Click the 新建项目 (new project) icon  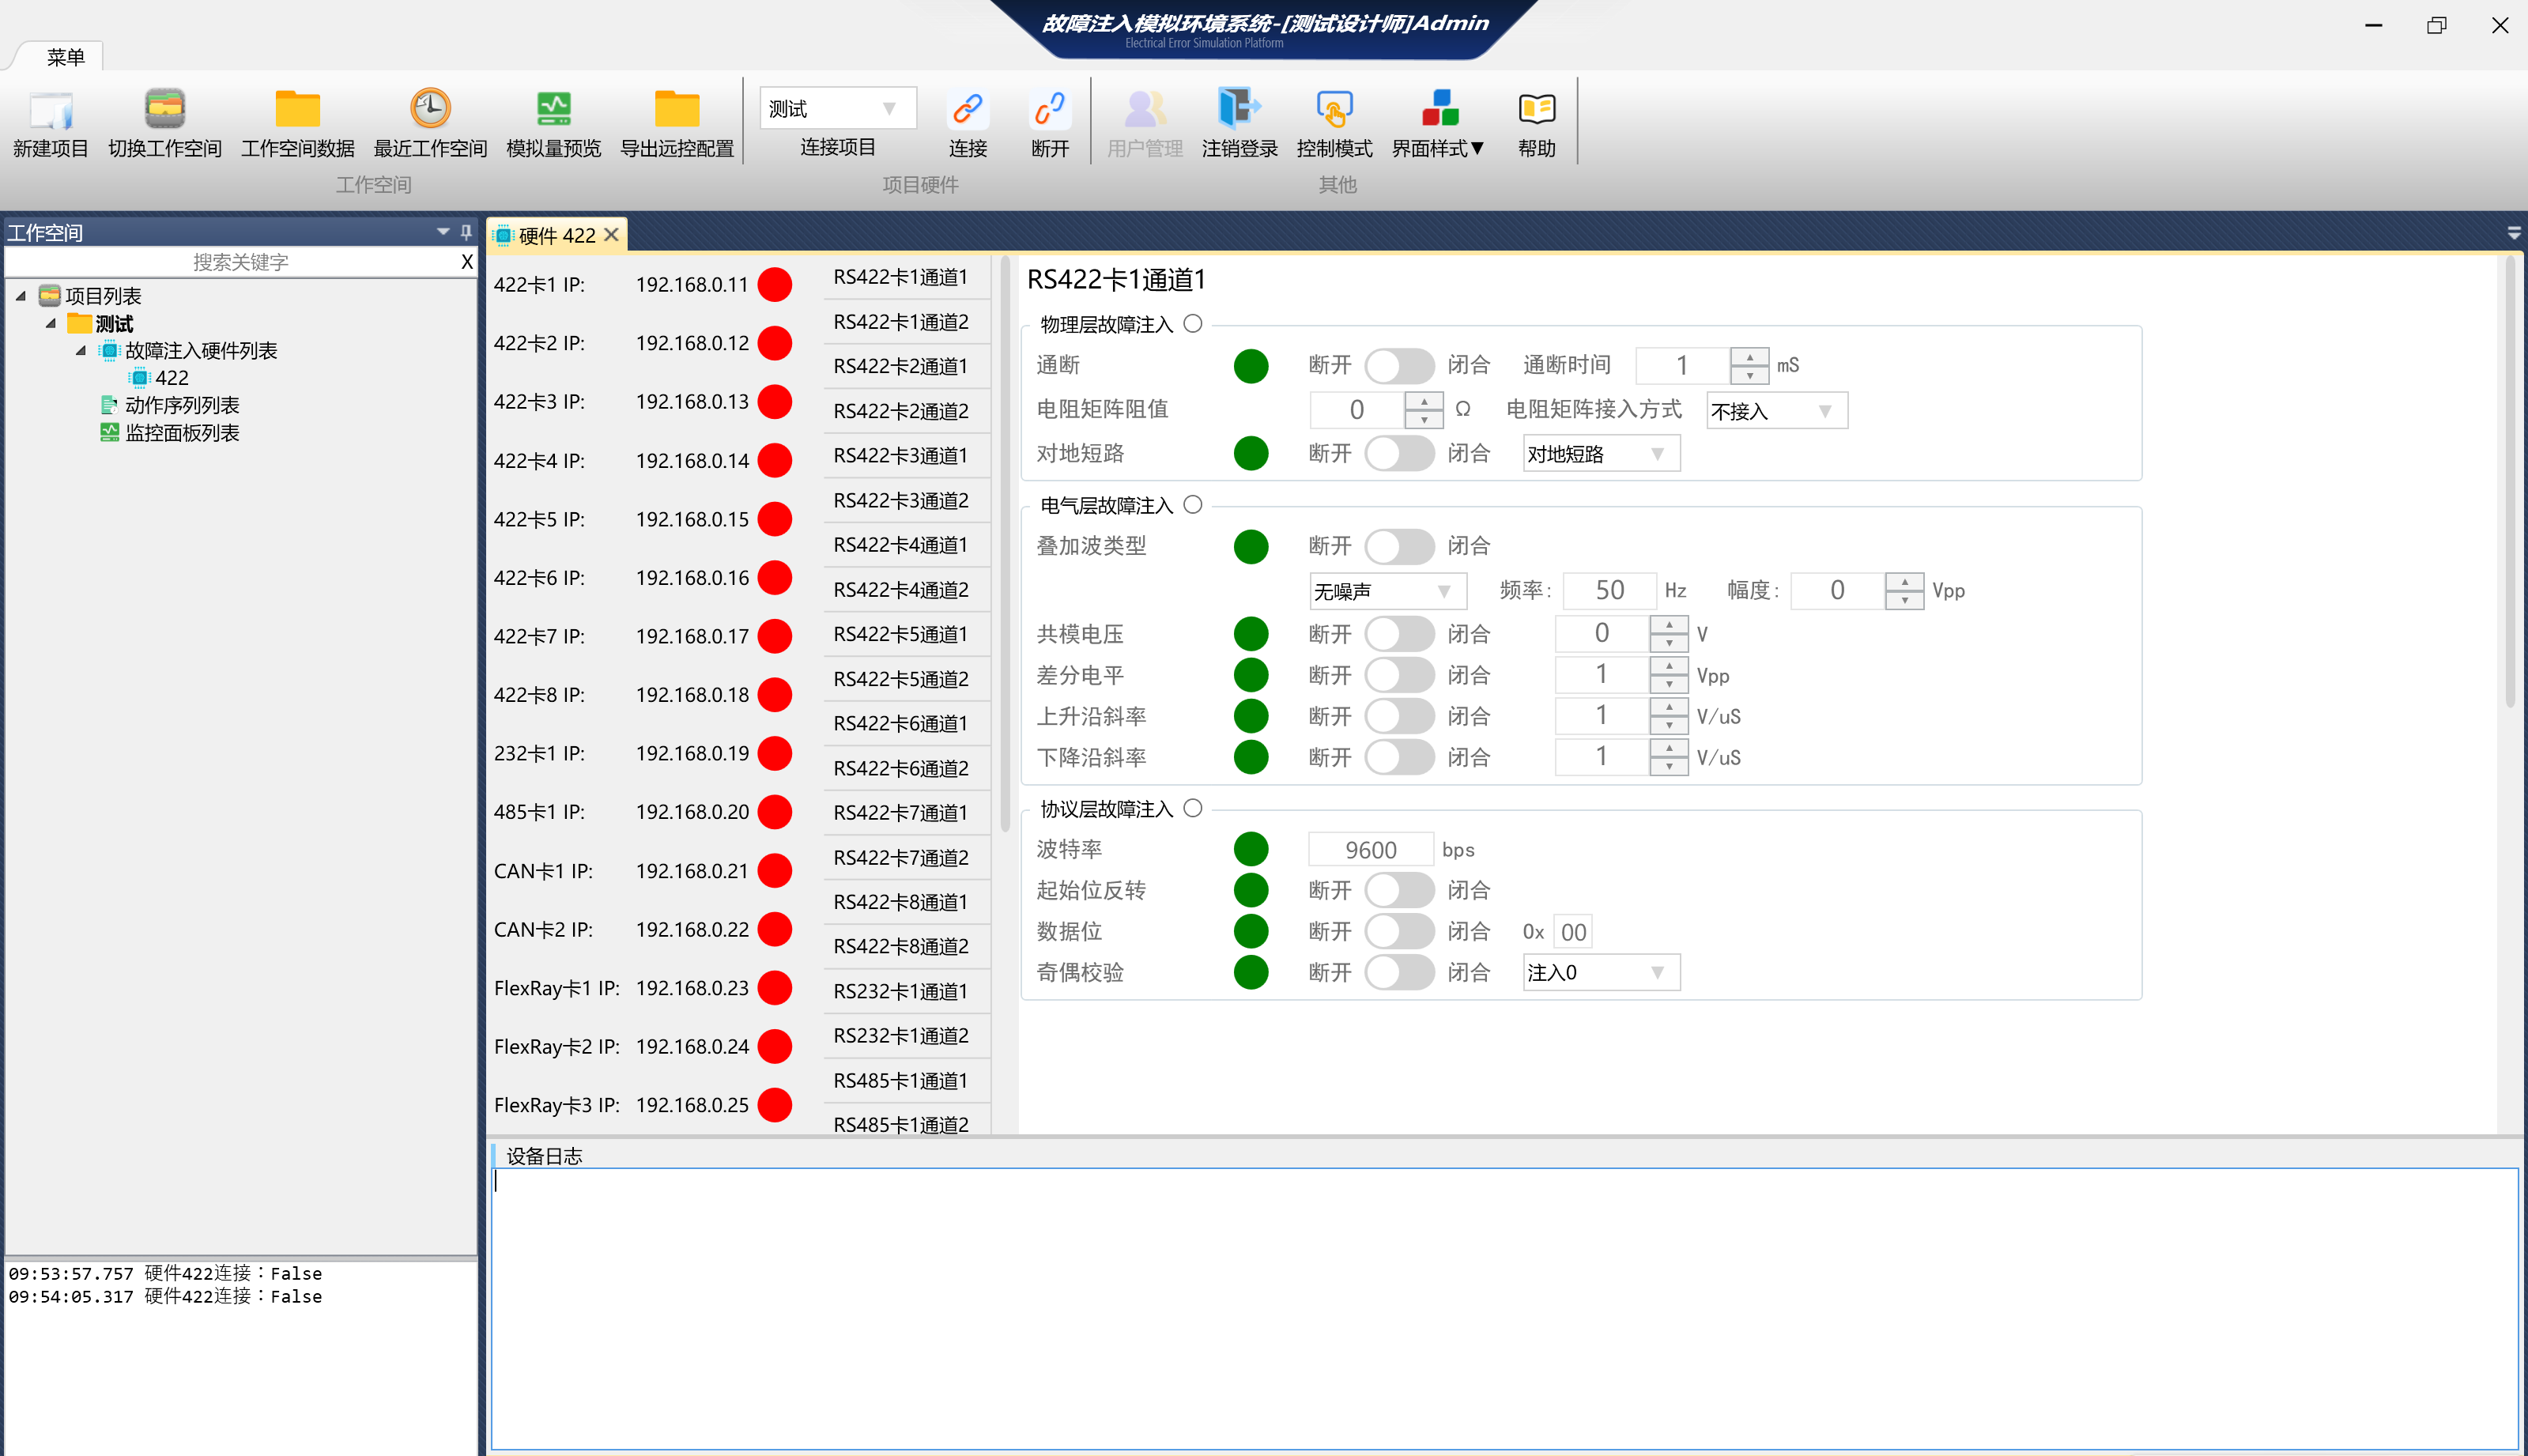[x=50, y=110]
